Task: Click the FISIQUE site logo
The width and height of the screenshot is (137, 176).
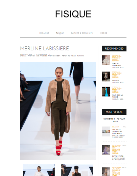Action: pyautogui.click(x=73, y=14)
